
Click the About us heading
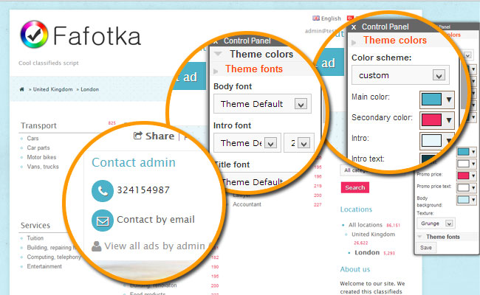tap(355, 269)
